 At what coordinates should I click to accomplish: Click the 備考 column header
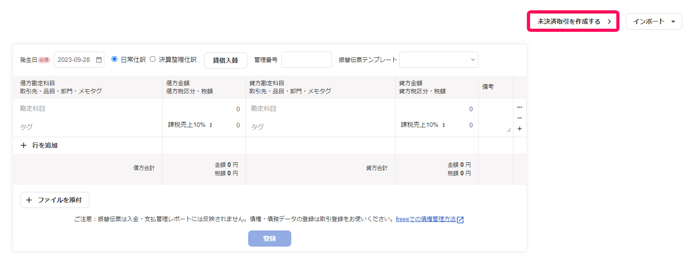488,87
